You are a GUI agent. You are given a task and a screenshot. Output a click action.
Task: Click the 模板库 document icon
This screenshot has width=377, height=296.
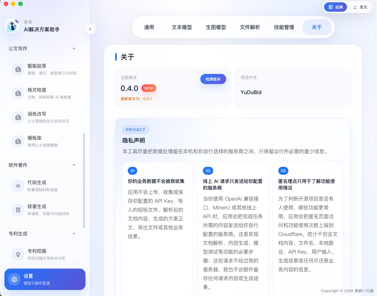pyautogui.click(x=18, y=142)
